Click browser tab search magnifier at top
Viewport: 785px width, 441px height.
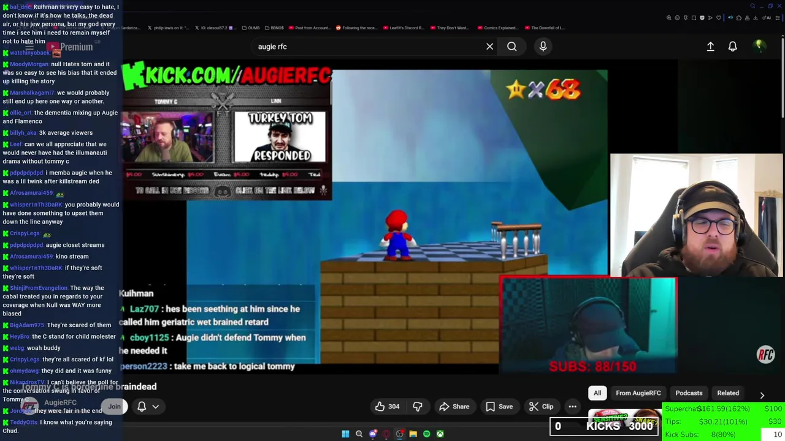[752, 6]
